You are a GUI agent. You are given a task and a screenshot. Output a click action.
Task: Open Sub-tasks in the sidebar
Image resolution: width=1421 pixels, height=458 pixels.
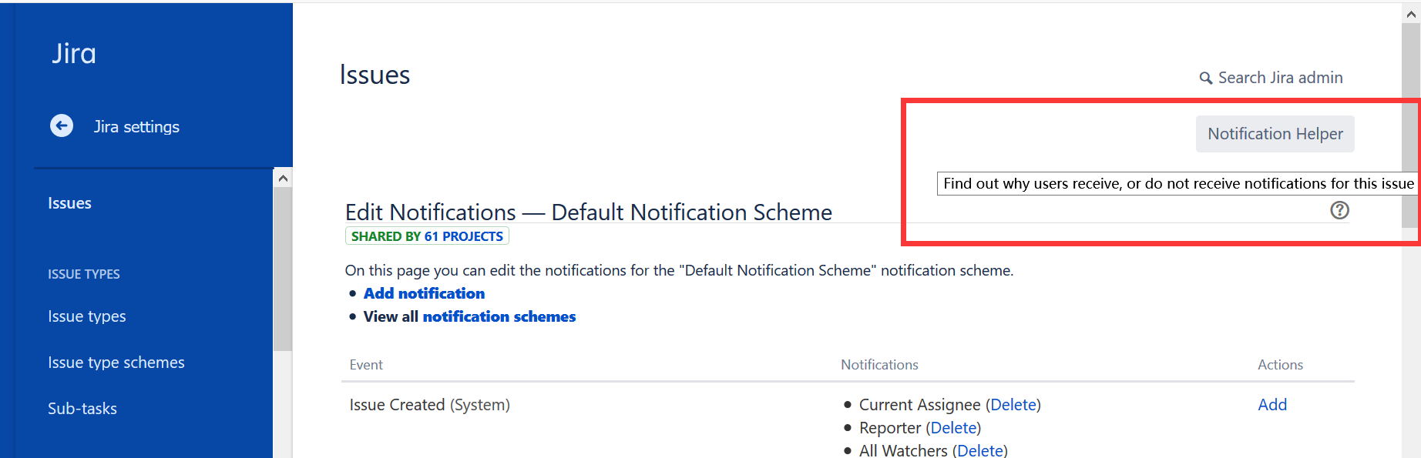[x=82, y=408]
